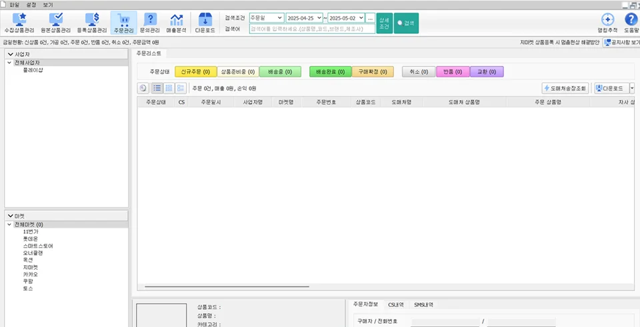
Task: Filter by 취소 (0) status
Action: click(x=419, y=72)
